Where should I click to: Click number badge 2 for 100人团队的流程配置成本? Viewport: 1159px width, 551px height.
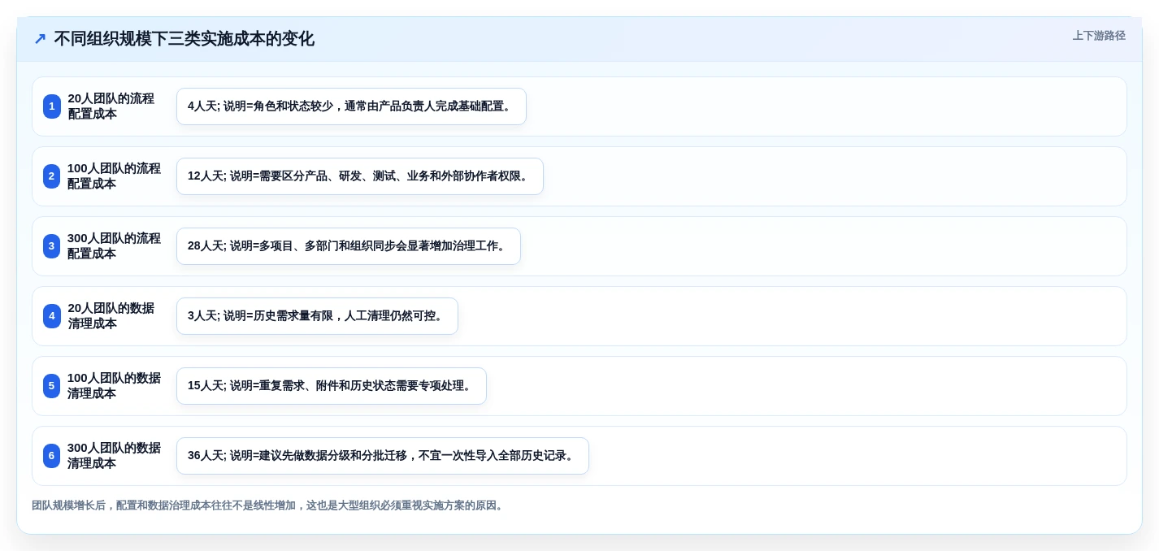(x=52, y=176)
